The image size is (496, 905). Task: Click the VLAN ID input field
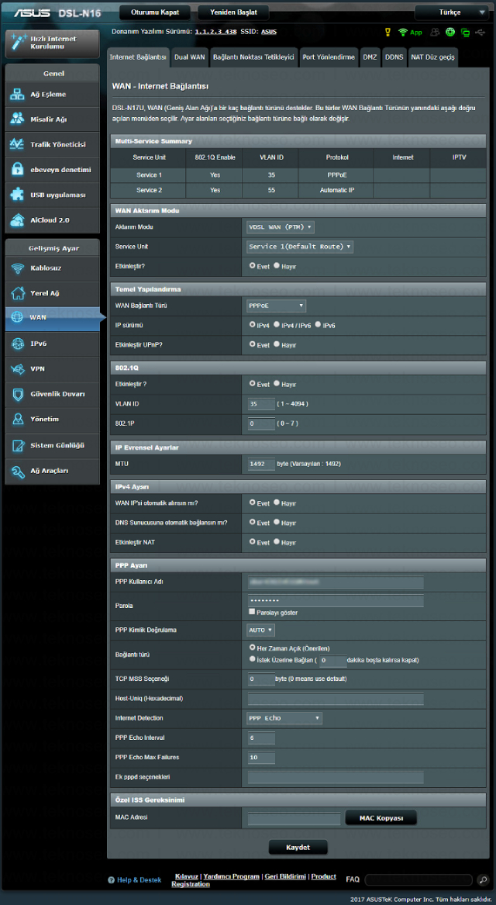click(x=261, y=403)
